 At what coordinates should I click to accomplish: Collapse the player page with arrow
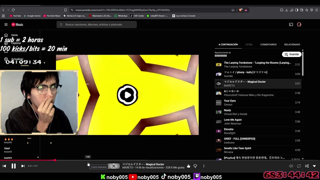click(x=314, y=166)
